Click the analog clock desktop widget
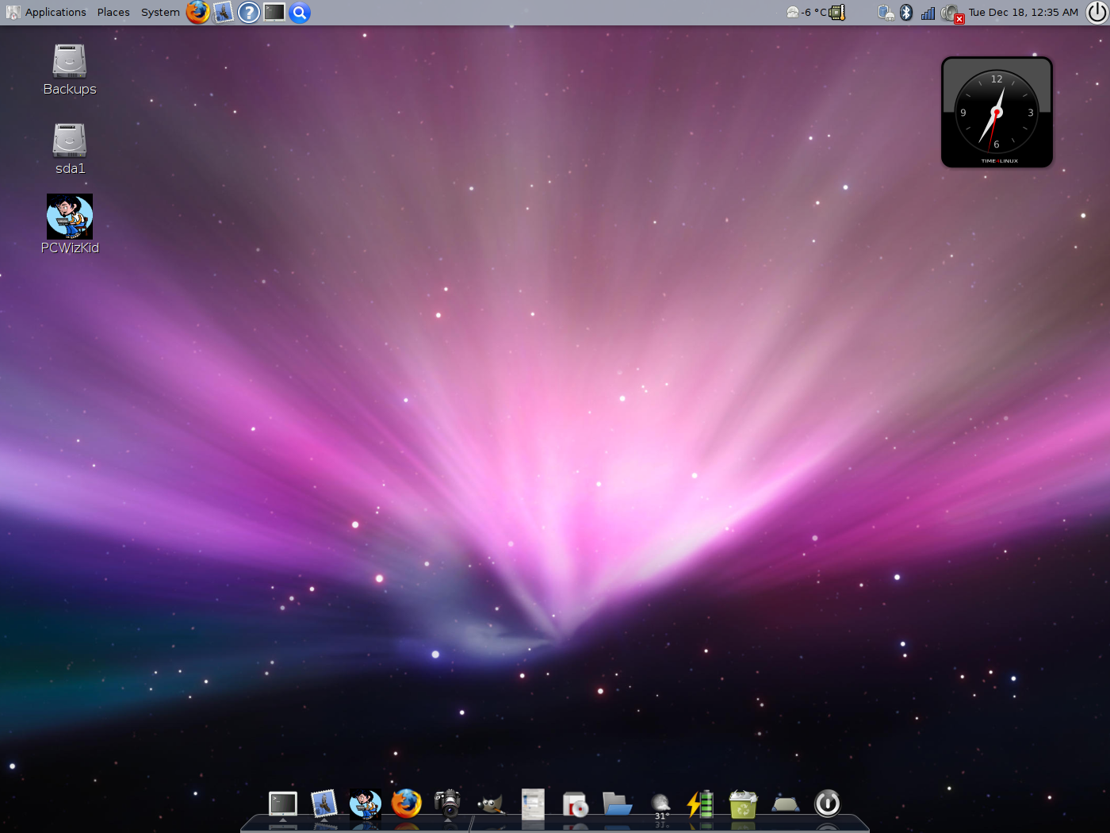This screenshot has height=833, width=1110. pos(997,112)
